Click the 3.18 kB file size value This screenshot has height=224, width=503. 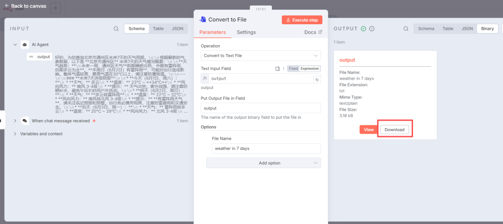pos(346,115)
